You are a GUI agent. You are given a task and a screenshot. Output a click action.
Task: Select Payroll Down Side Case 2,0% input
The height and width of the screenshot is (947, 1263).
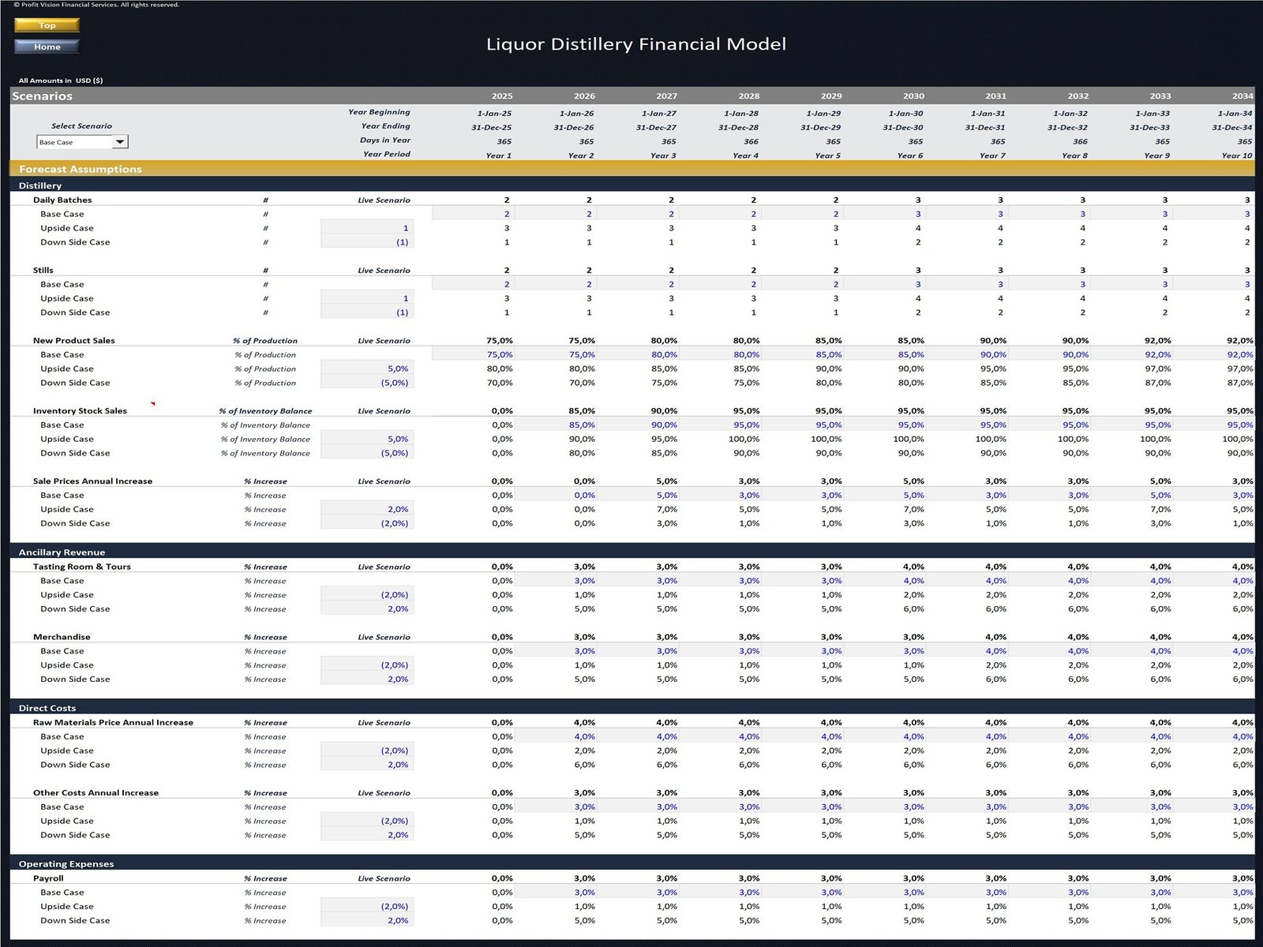click(367, 921)
